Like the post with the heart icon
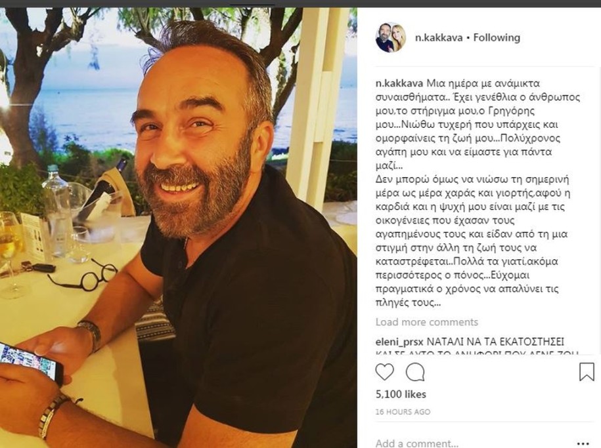This screenshot has height=448, width=601. pos(384,372)
